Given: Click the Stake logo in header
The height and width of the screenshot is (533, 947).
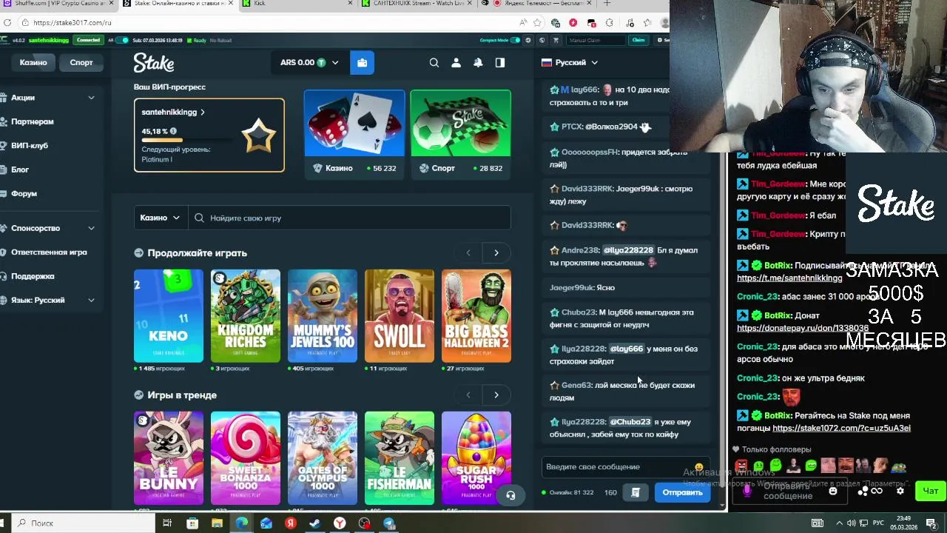Looking at the screenshot, I should coord(154,63).
